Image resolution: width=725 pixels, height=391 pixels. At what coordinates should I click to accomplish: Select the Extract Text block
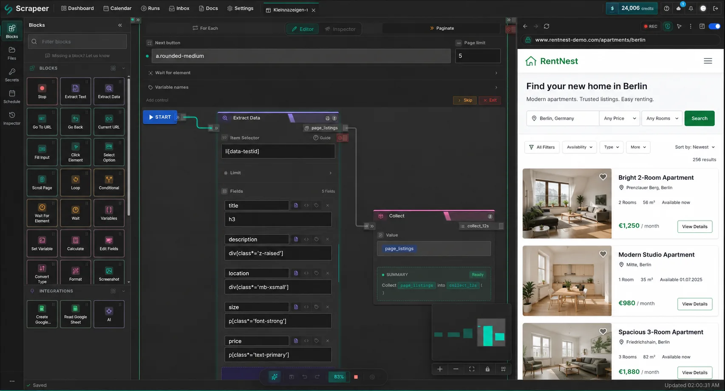[x=75, y=91]
